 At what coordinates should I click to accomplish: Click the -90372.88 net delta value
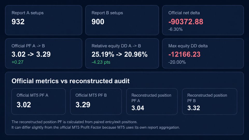pos(186,22)
